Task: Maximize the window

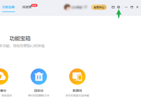Action: coord(132,7)
